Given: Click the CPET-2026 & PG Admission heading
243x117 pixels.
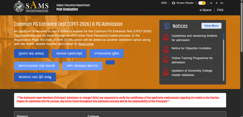Looking at the screenshot, I should pyautogui.click(x=68, y=24).
